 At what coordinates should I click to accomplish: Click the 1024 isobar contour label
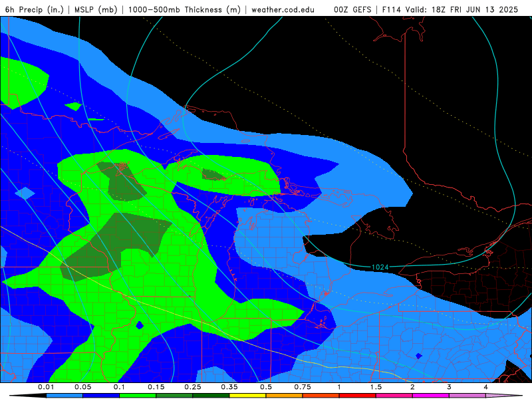(380, 267)
